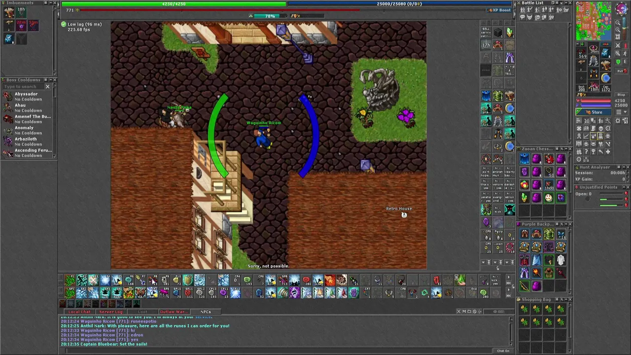Clear the boss search with X
This screenshot has width=631, height=355.
pyautogui.click(x=48, y=87)
